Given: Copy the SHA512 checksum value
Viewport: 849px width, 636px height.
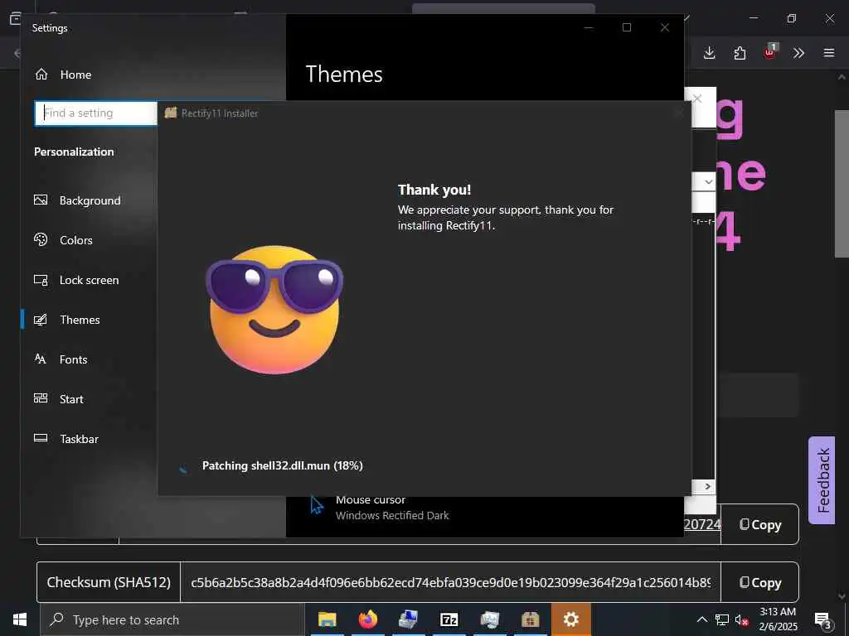Looking at the screenshot, I should pyautogui.click(x=760, y=582).
